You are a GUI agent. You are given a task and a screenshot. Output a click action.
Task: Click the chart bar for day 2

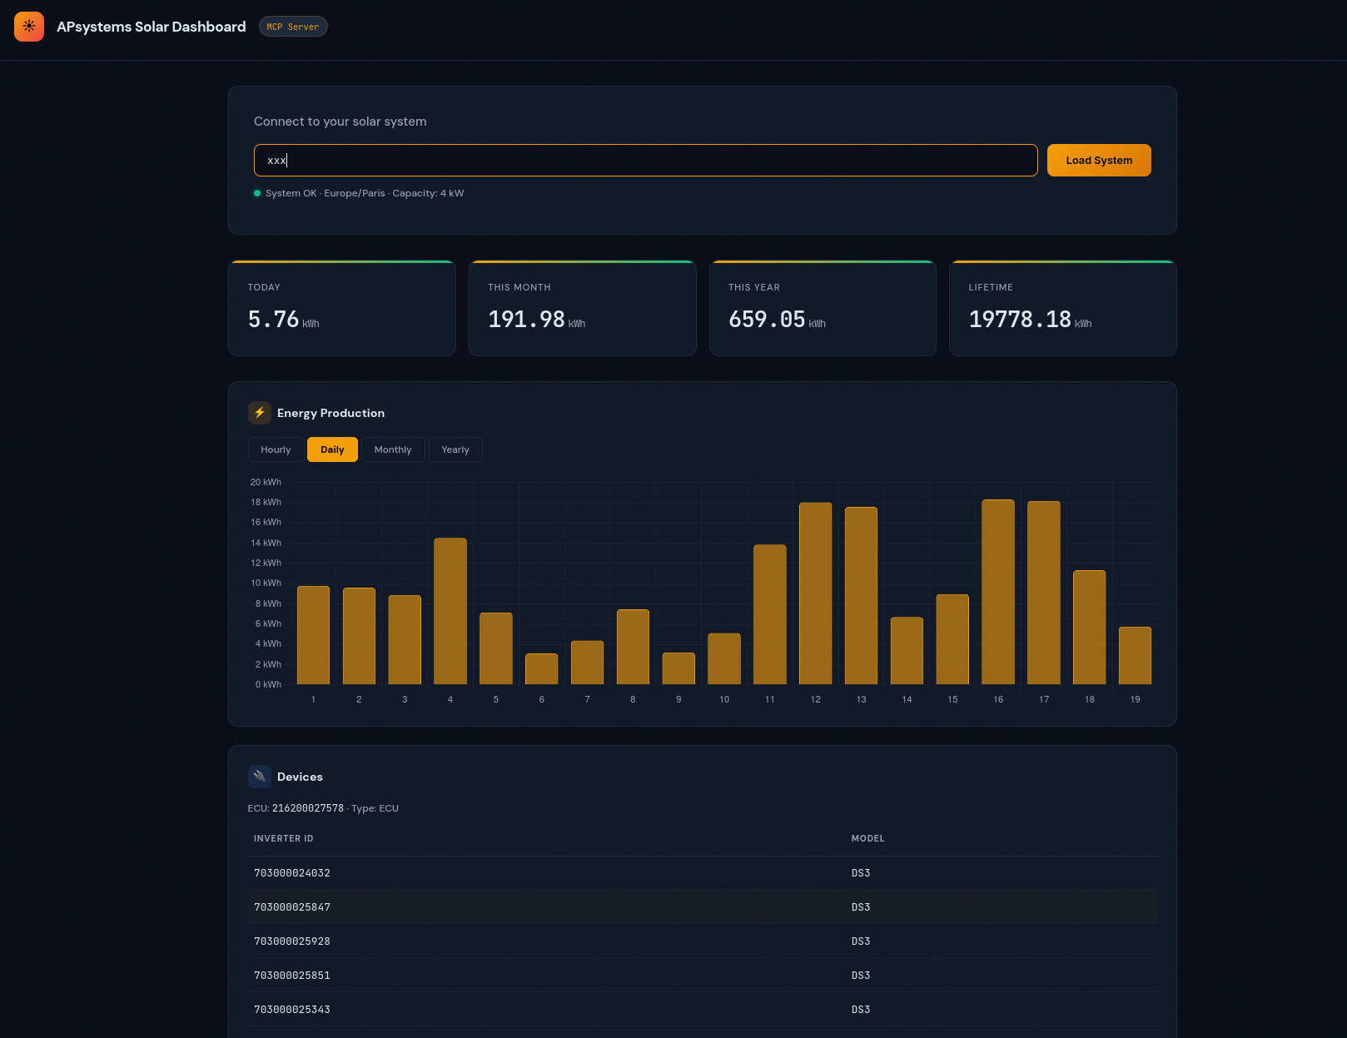coord(359,636)
